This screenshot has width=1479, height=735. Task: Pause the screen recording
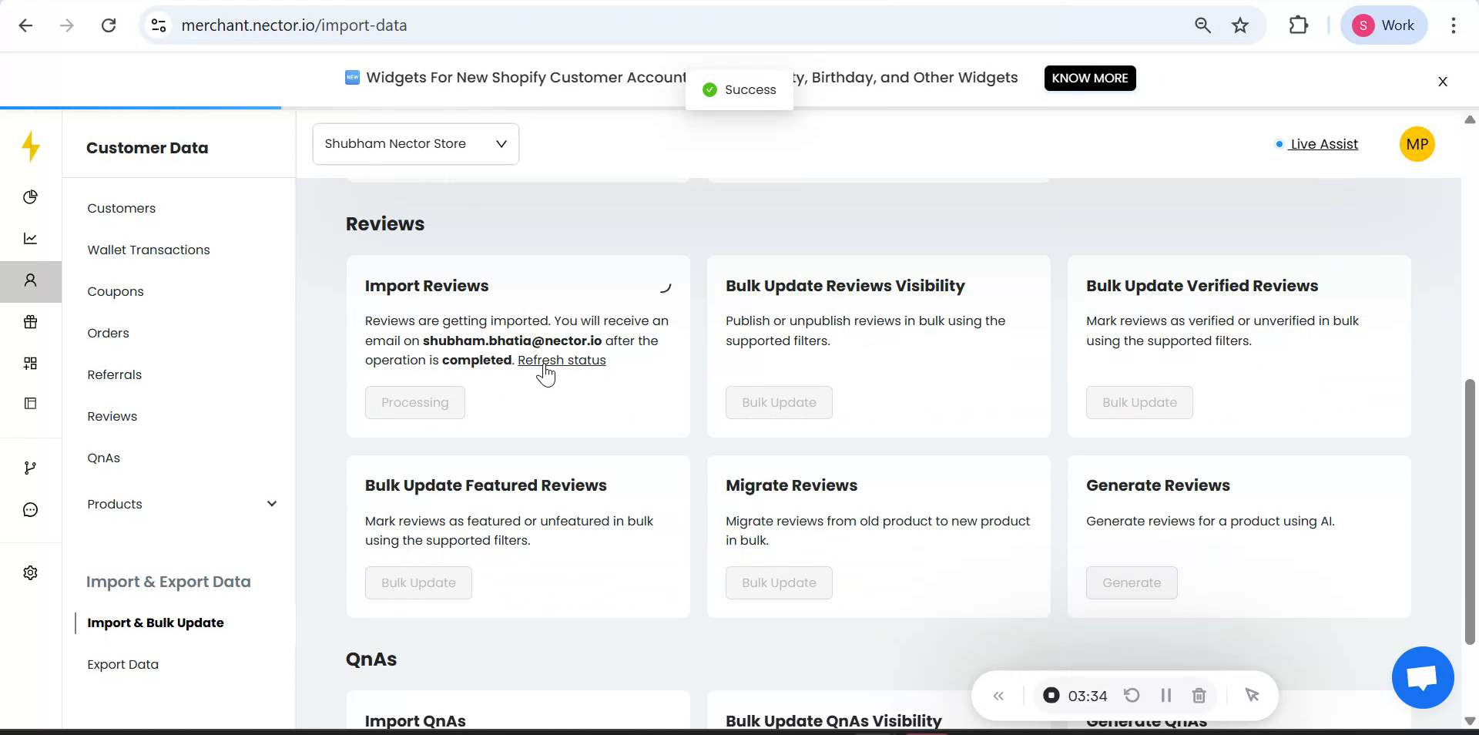[1165, 696]
